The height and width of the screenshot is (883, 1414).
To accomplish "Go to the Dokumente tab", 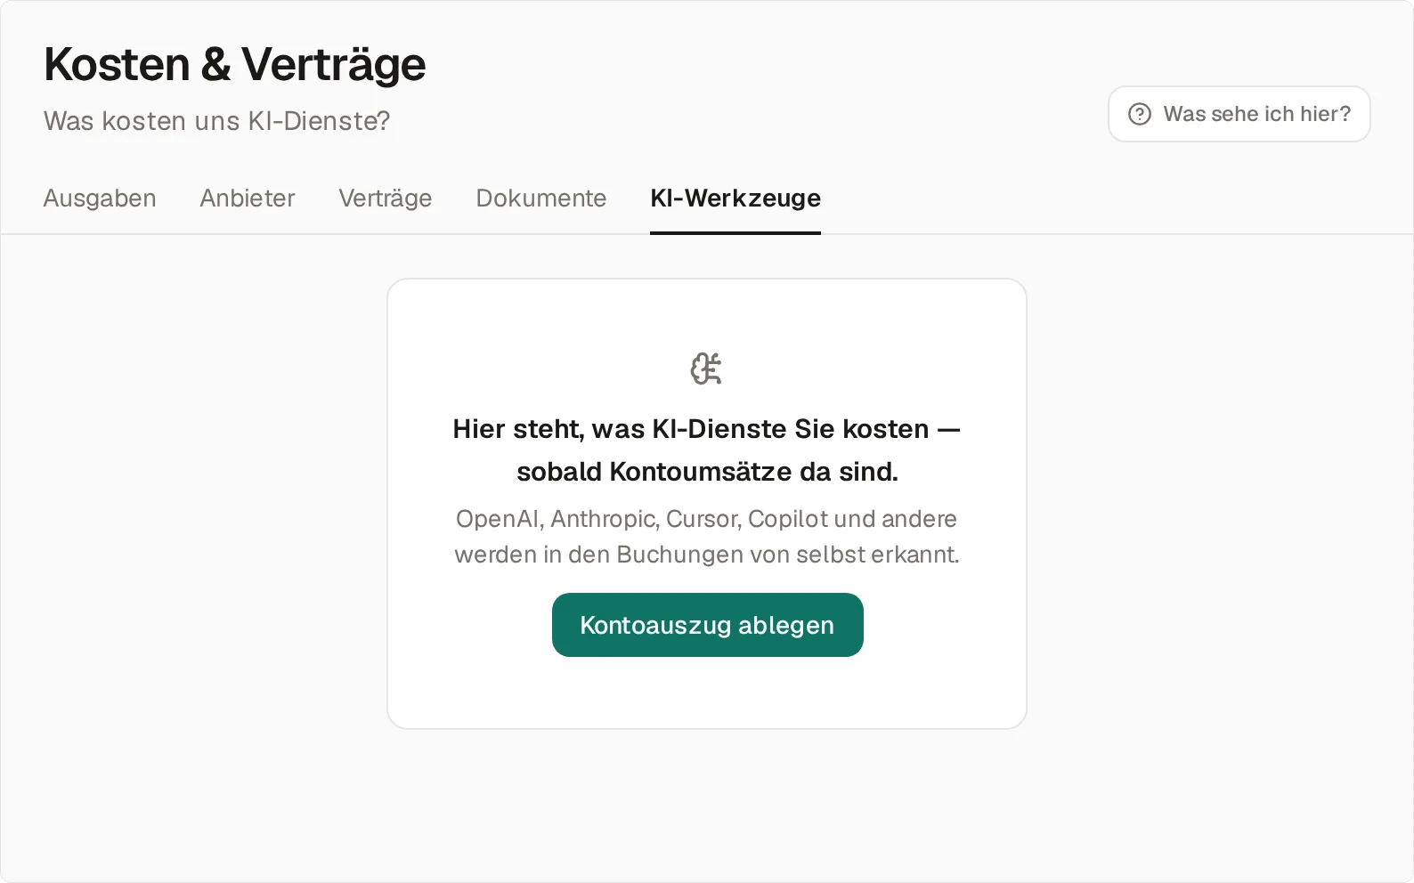I will click(540, 198).
